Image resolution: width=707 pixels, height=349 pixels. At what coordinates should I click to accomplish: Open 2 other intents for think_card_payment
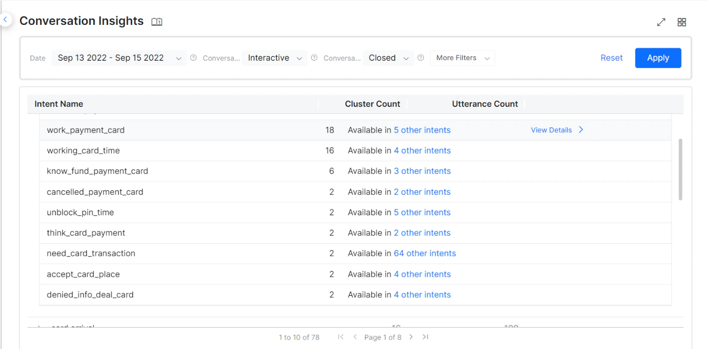click(422, 233)
